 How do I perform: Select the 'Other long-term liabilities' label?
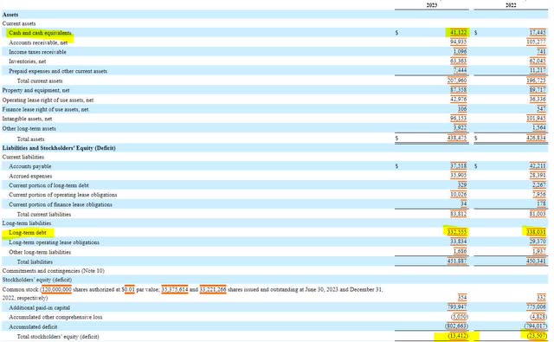coord(40,252)
